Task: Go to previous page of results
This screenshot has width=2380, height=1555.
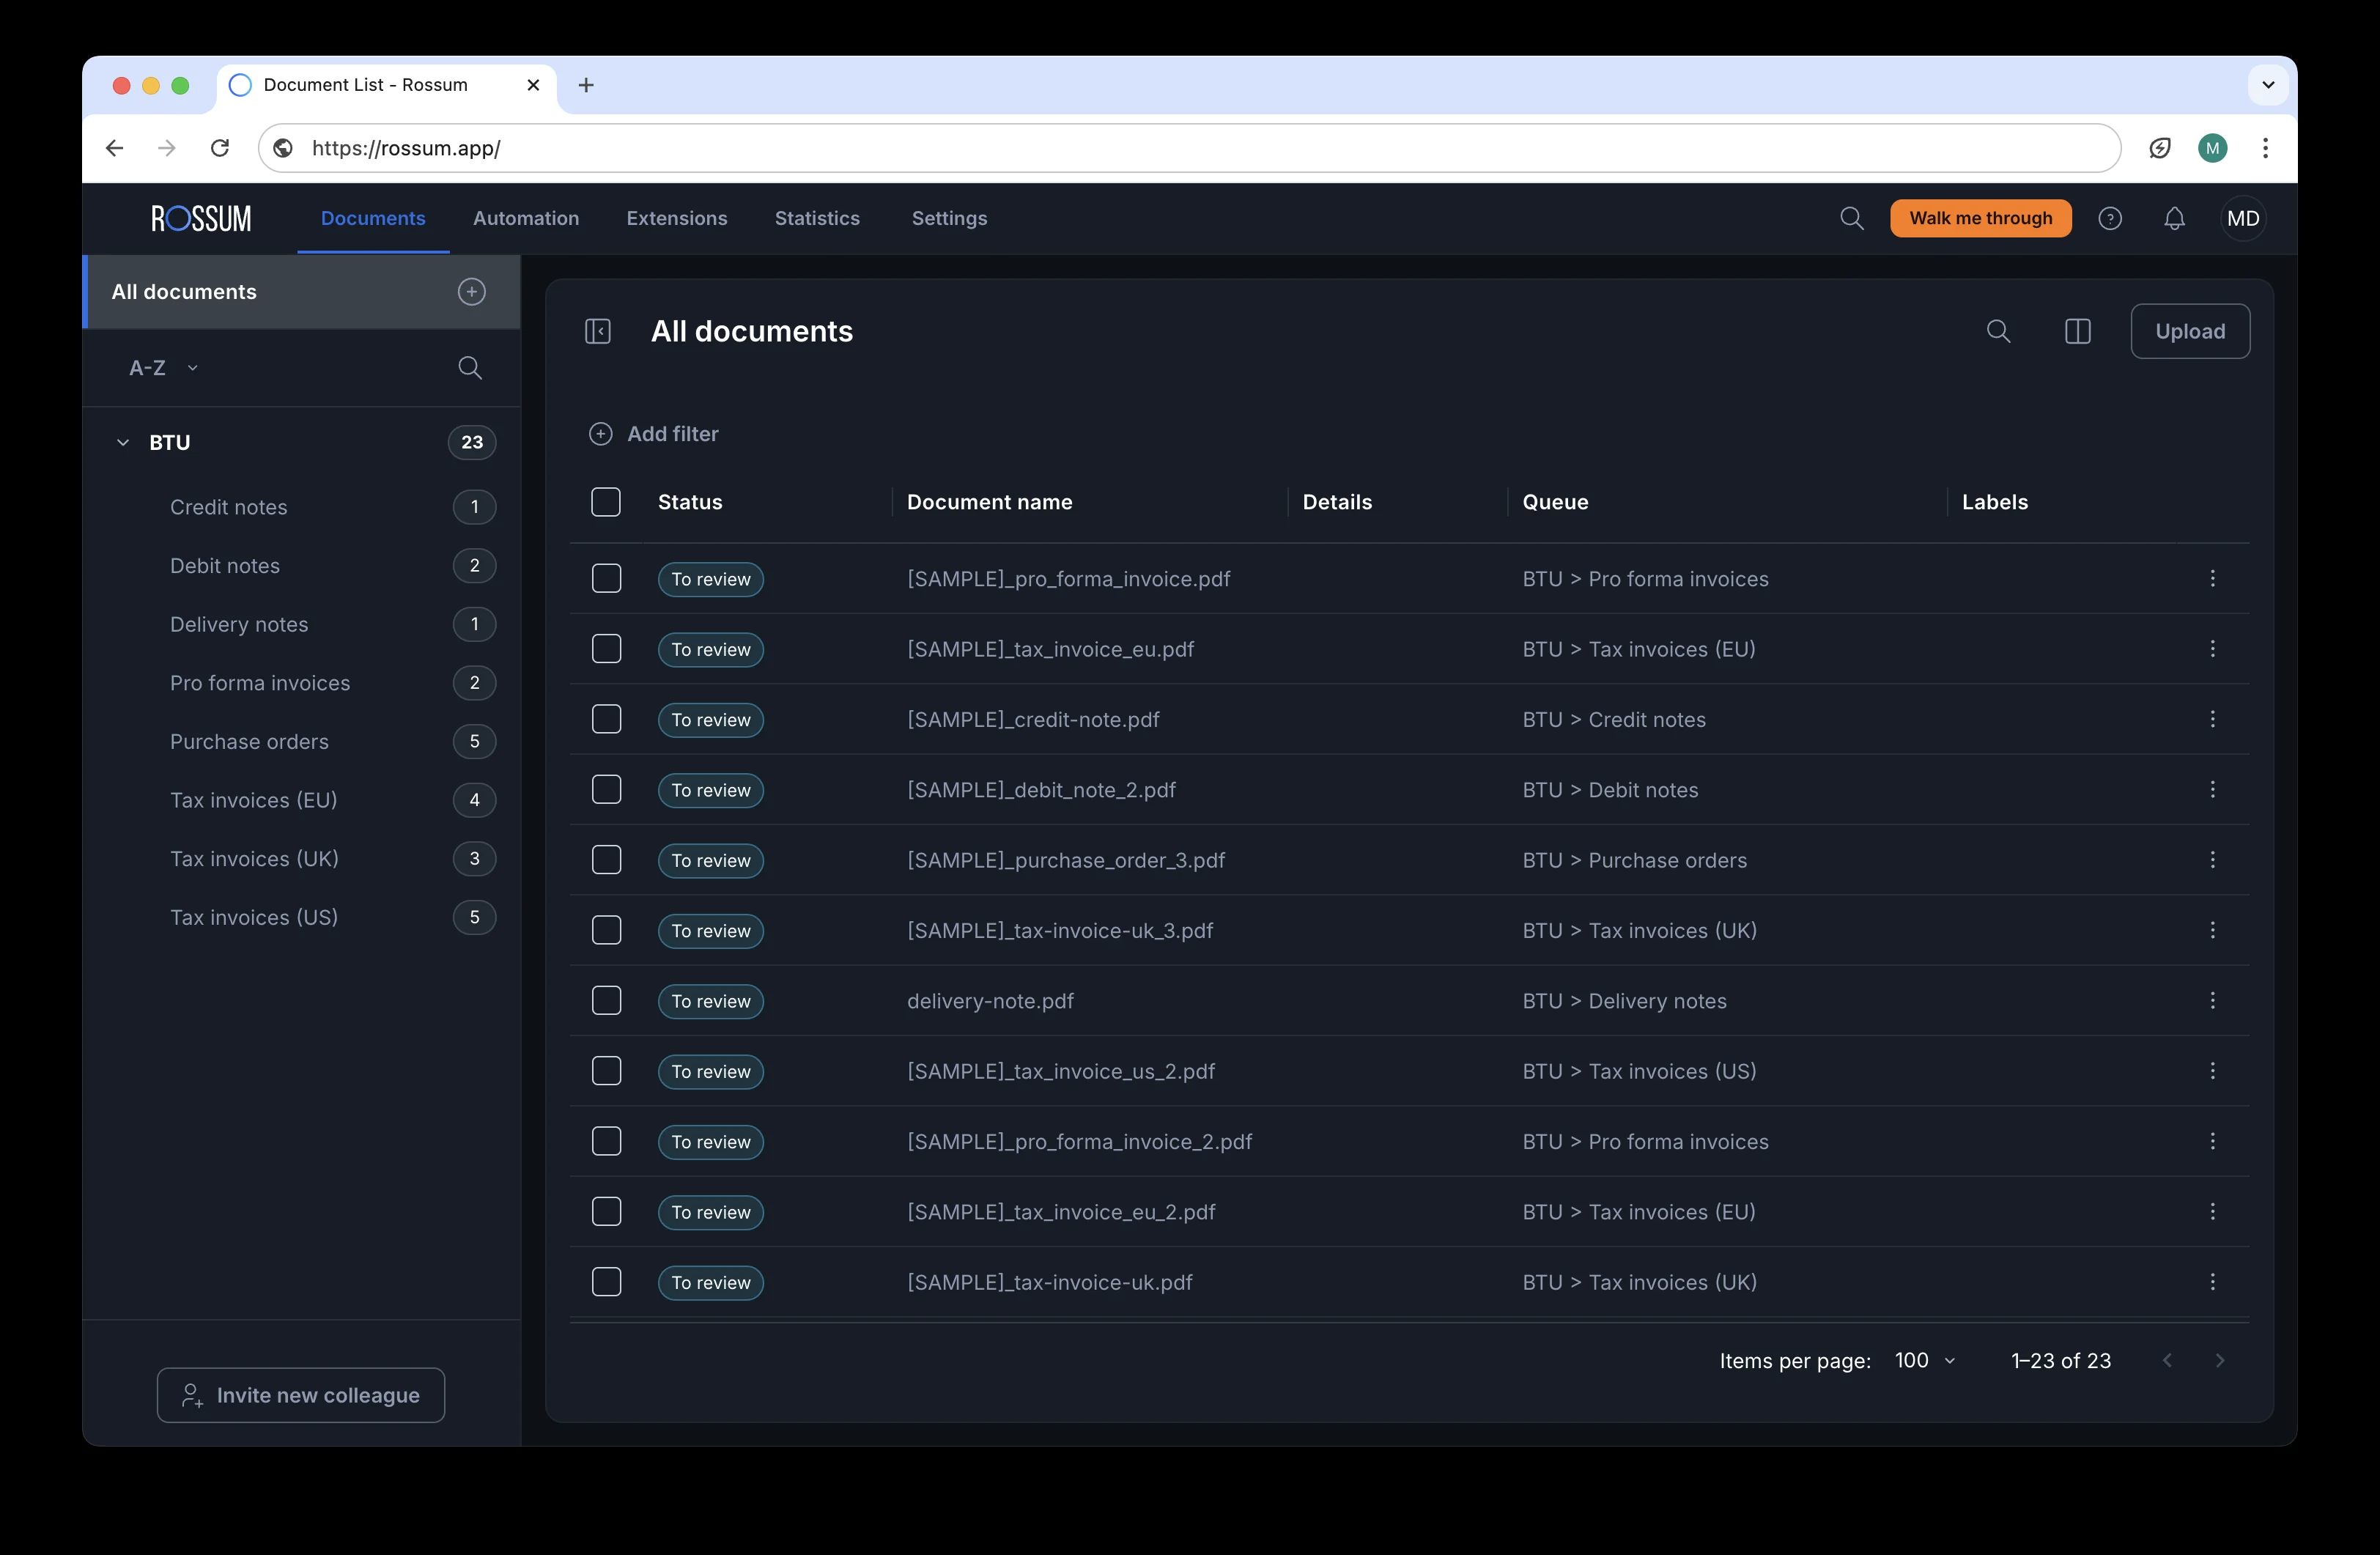Action: tap(2167, 1360)
